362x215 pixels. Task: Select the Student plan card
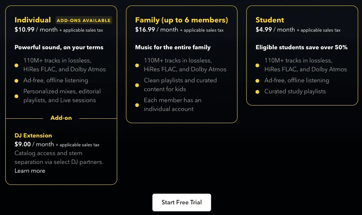(302, 55)
